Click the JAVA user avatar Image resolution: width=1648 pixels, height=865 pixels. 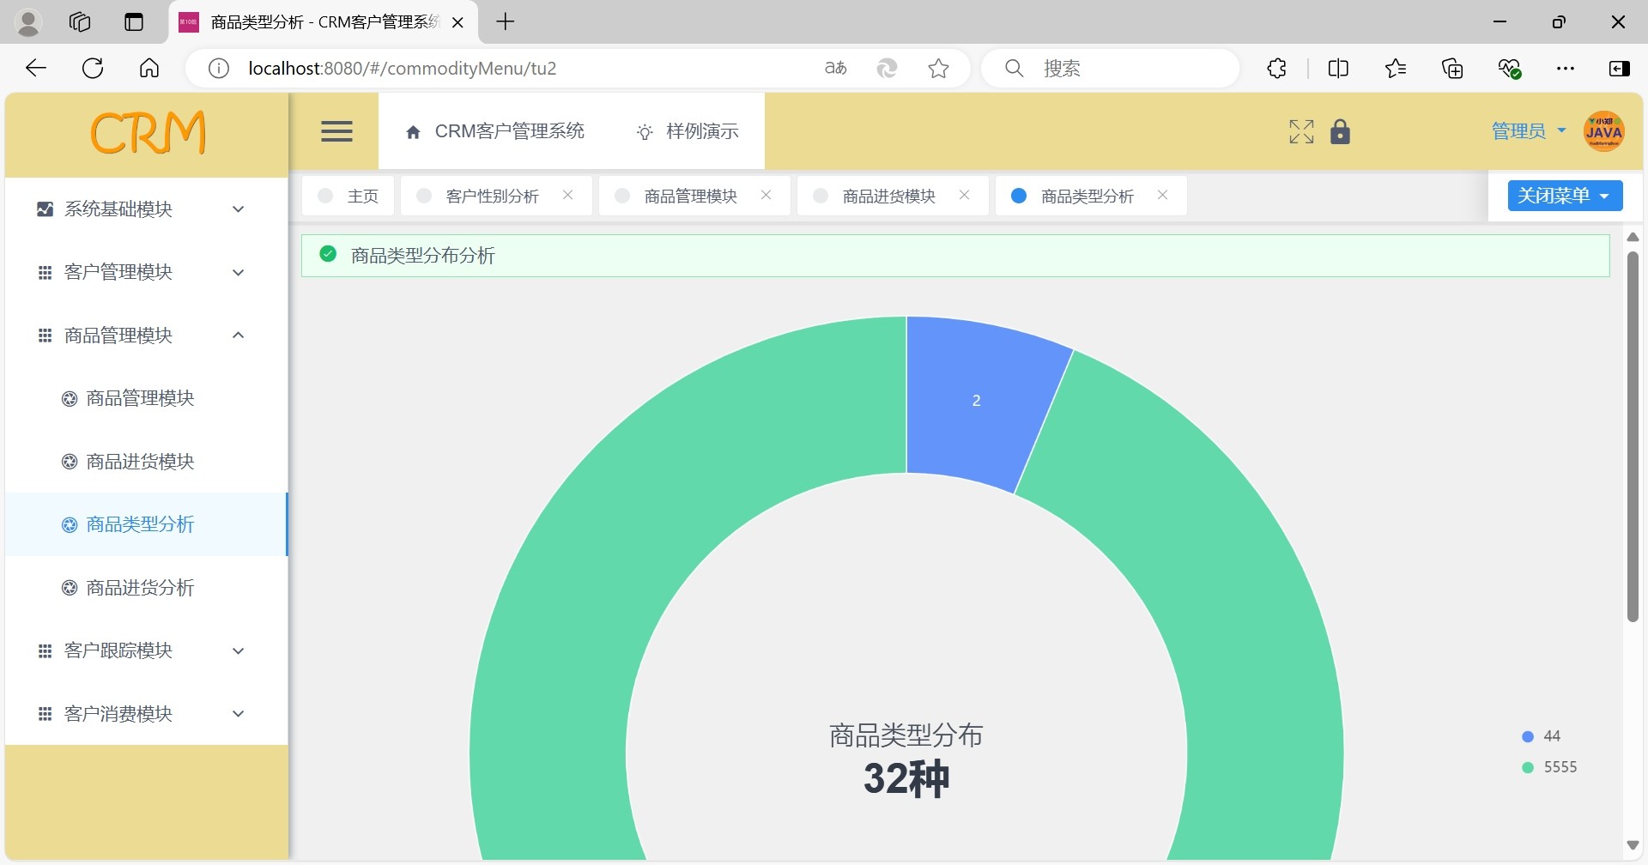click(1603, 131)
